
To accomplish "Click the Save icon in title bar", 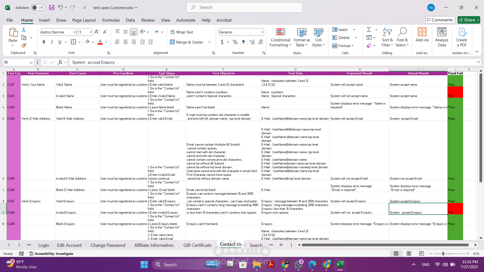I will (x=52, y=8).
